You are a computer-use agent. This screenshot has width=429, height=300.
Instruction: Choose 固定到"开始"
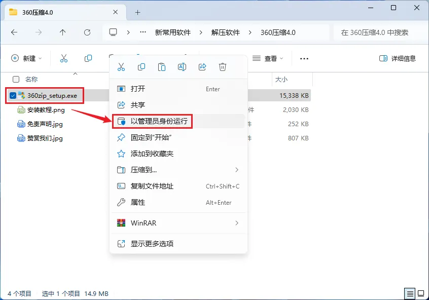pyautogui.click(x=178, y=137)
